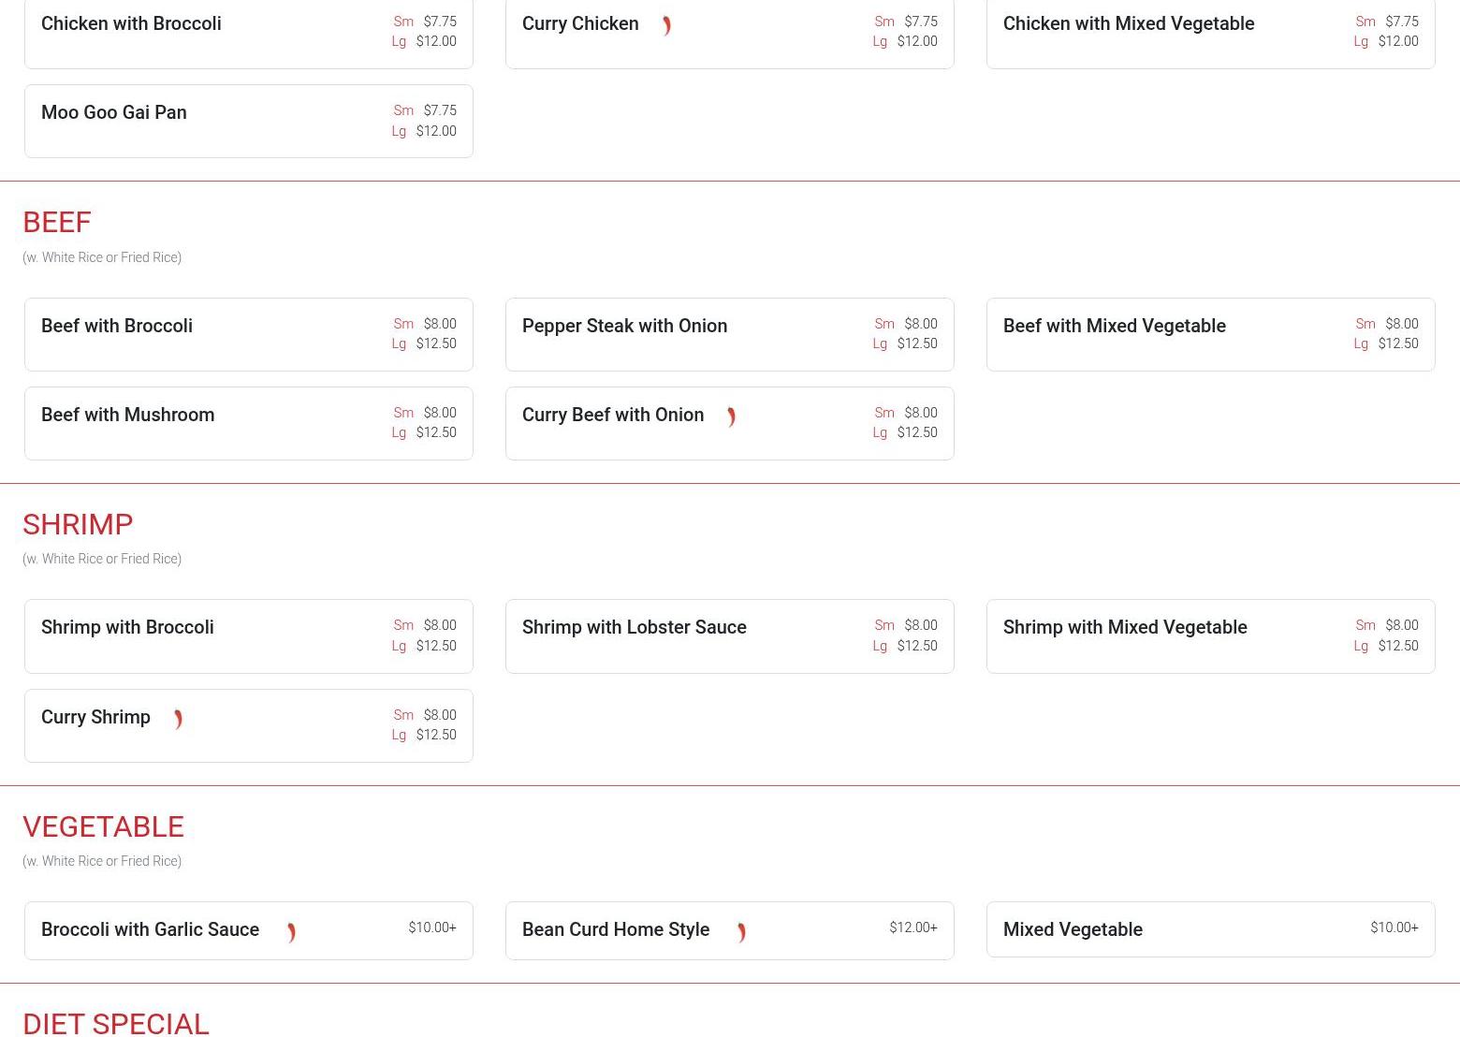Viewport: 1460px width, 1037px height.
Task: Click the DIET SPECIAL heading
Action: pyautogui.click(x=116, y=1023)
